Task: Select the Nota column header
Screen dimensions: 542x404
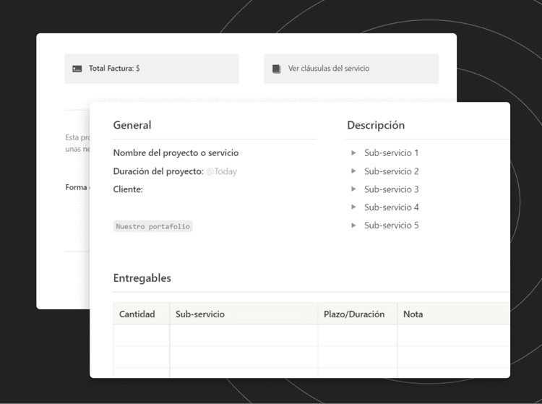Action: (413, 314)
